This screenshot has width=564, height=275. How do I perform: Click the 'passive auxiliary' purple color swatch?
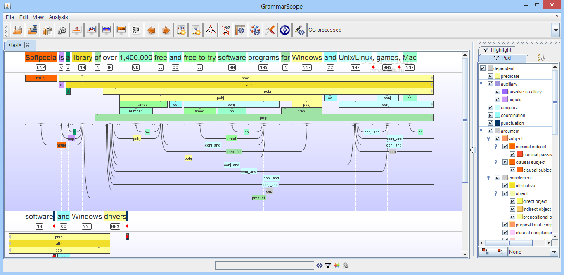[x=505, y=92]
